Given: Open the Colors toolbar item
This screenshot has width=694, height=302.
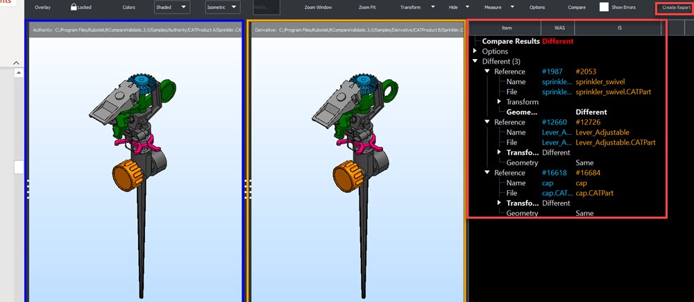Looking at the screenshot, I should point(129,7).
